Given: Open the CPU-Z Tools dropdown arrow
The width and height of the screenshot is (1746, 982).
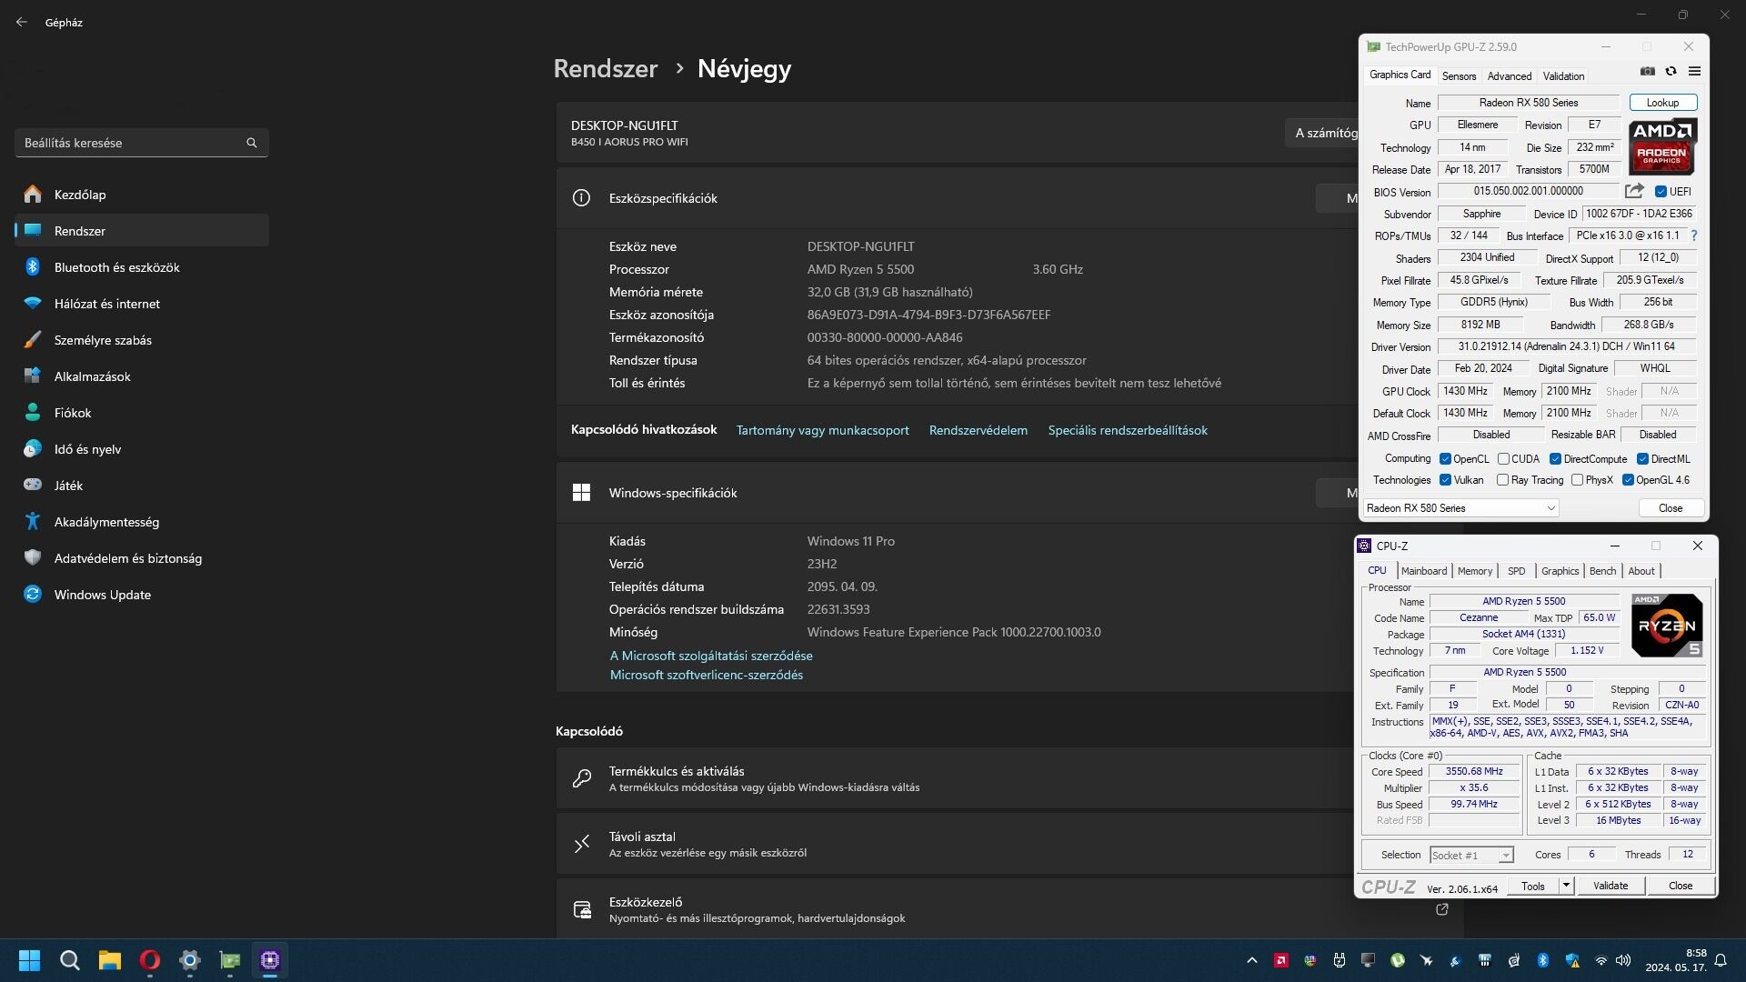Looking at the screenshot, I should pos(1566,886).
